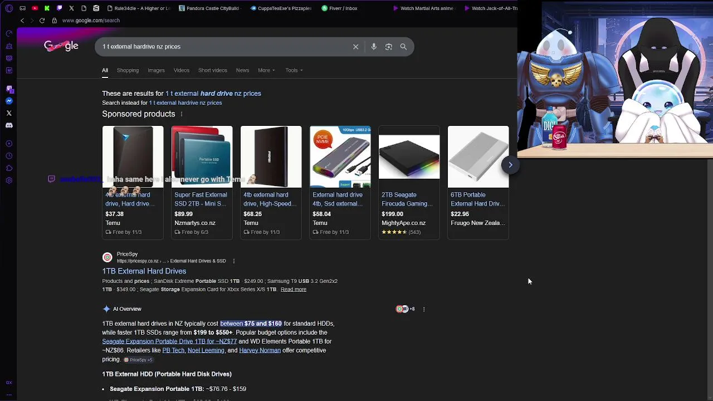
Task: Click the address bar URL
Action: click(91, 21)
